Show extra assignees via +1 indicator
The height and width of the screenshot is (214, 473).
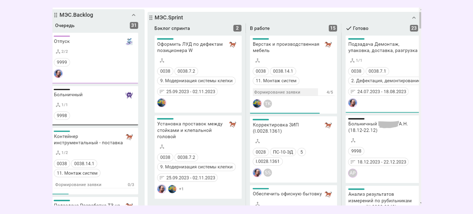(181, 189)
